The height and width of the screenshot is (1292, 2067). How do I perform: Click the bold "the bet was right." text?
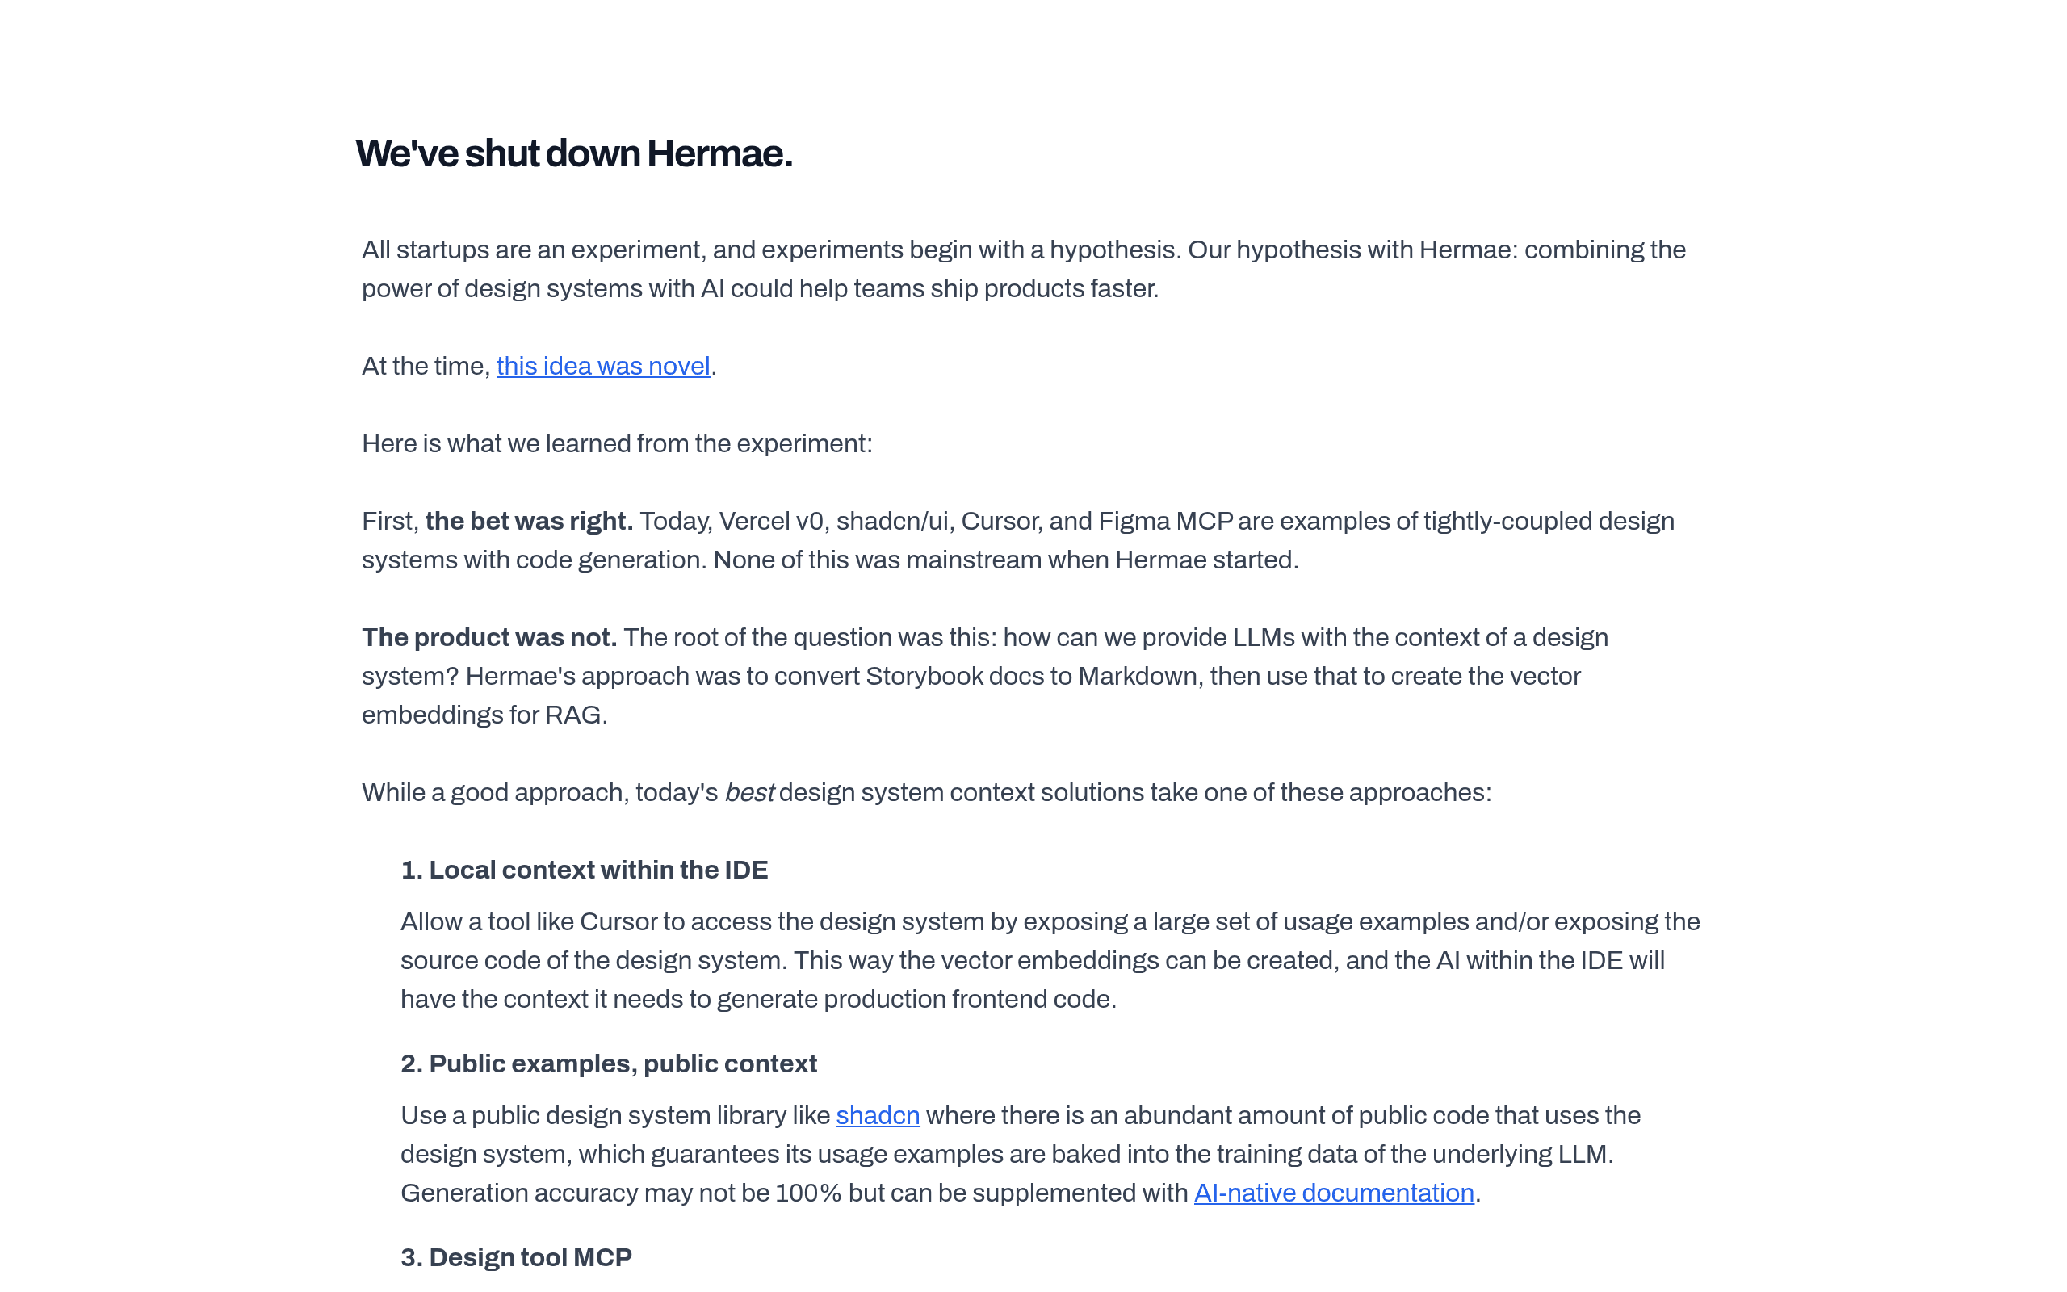[x=529, y=522]
